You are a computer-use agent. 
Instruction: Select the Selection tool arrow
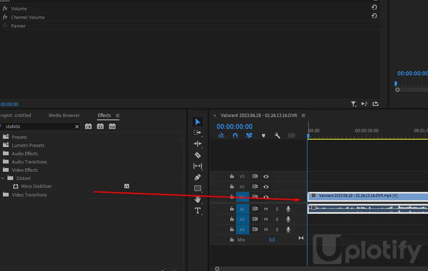pyautogui.click(x=198, y=121)
